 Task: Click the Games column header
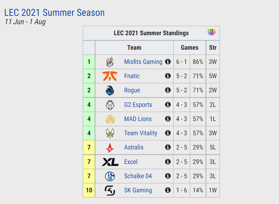189,48
